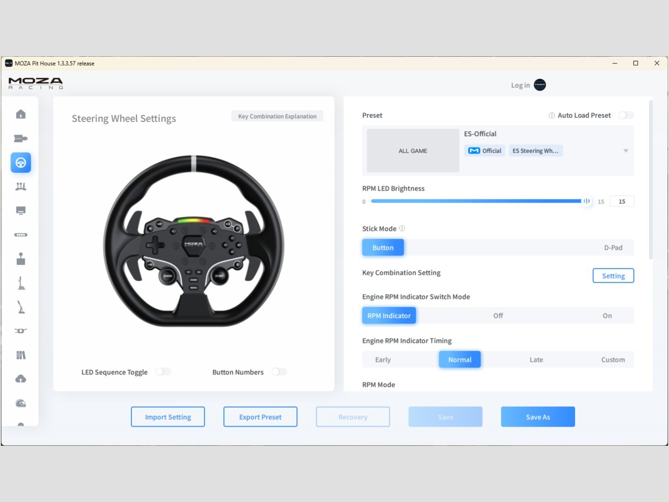
Task: Click the cloud upload icon in sidebar
Action: click(x=21, y=379)
